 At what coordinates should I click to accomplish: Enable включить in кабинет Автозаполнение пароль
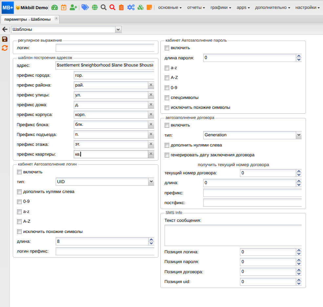click(x=167, y=48)
